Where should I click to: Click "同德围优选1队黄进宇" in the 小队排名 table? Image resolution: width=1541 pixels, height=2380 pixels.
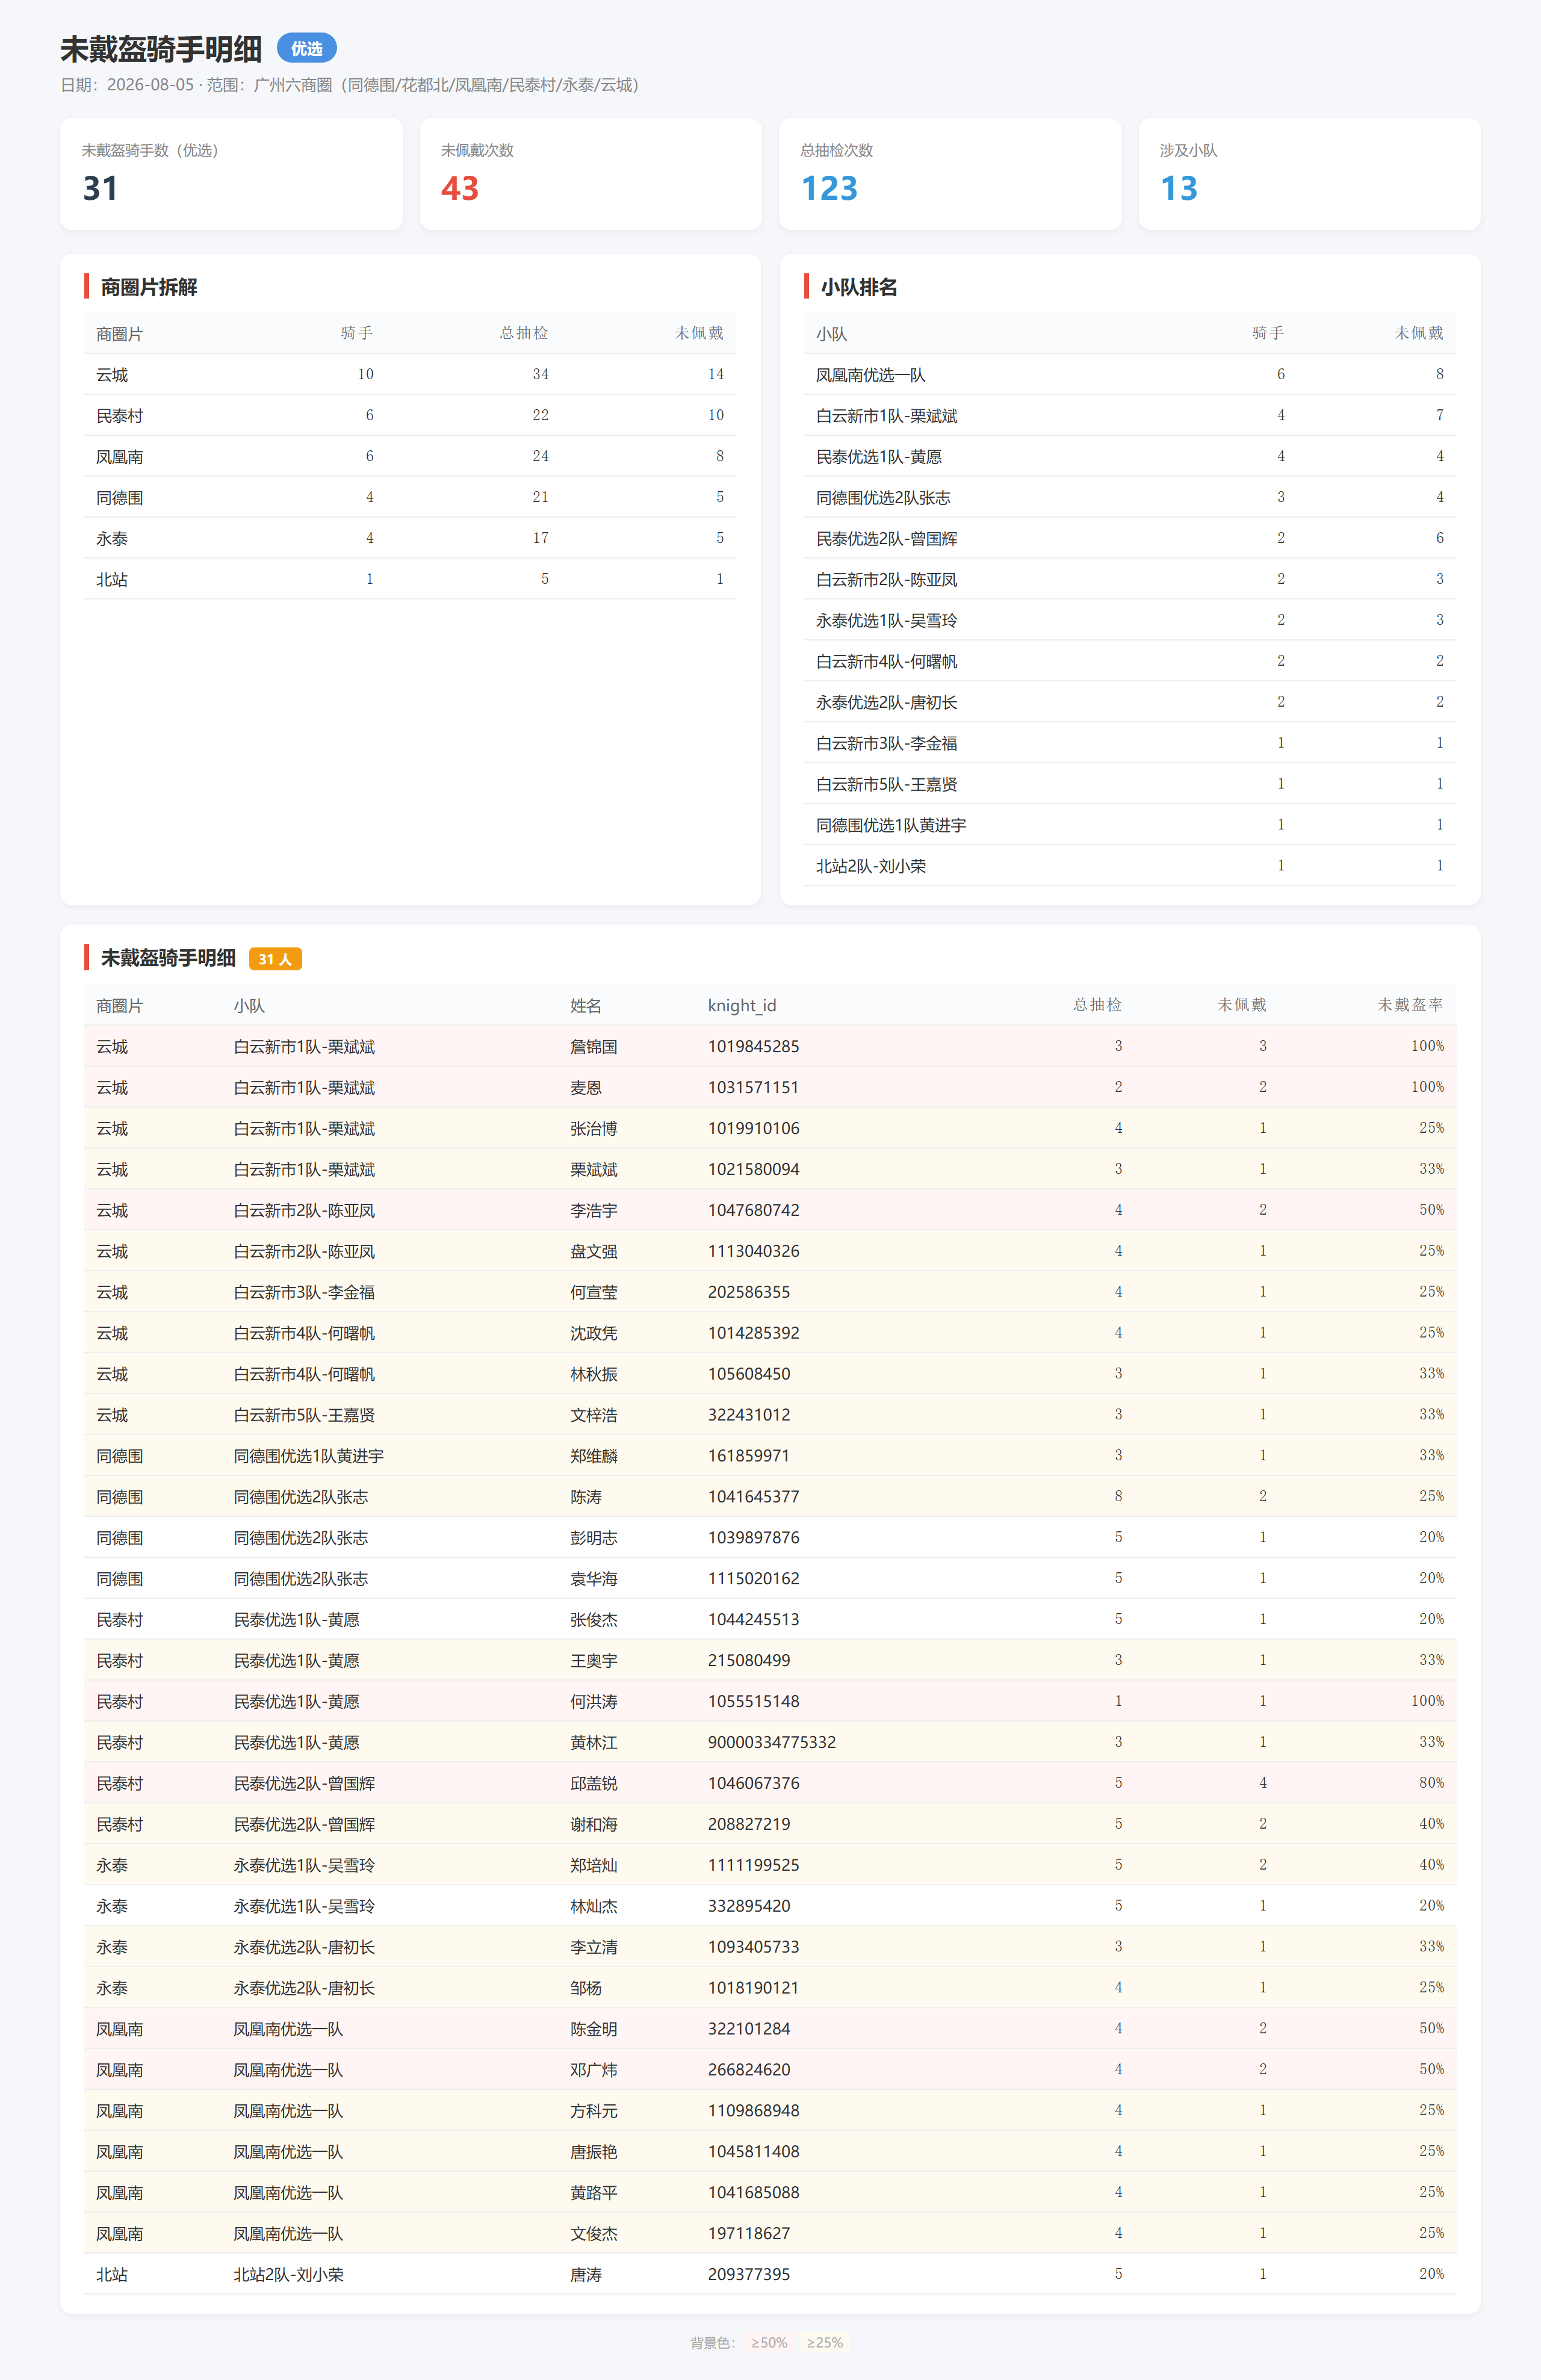click(891, 826)
